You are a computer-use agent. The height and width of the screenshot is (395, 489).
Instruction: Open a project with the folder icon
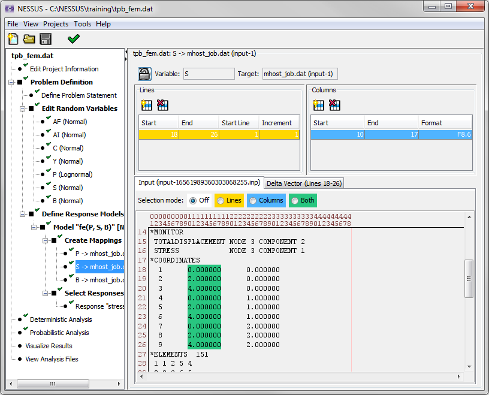coord(29,40)
